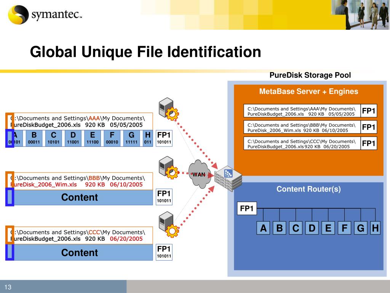Viewport: 390px width, 293px height.
Task: Click the business people photo in header
Action: 360,15
